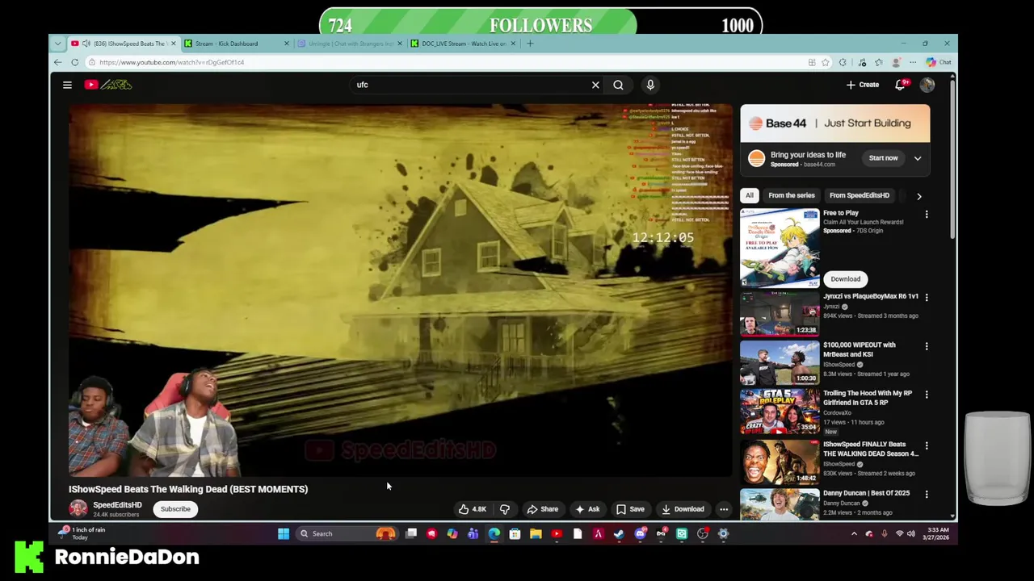Screen dimensions: 1034x581
Task: Open menu for Trolling The Hood video
Action: point(927,395)
